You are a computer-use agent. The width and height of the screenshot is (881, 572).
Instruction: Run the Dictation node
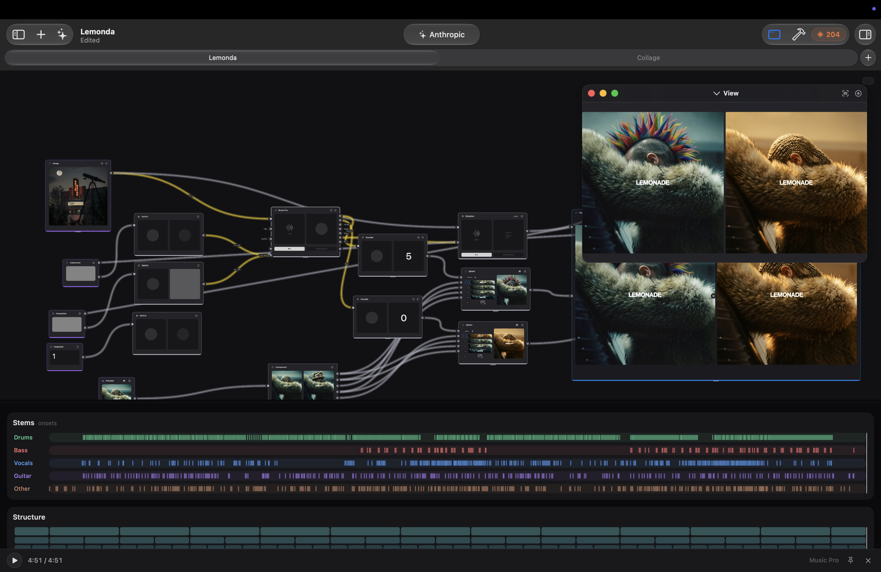(x=476, y=255)
